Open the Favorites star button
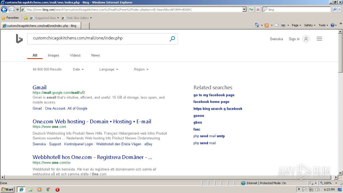The width and height of the screenshot is (343, 193). 10,18
